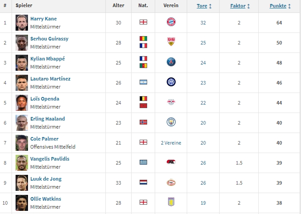Click the Manchester City club crest

point(171,122)
